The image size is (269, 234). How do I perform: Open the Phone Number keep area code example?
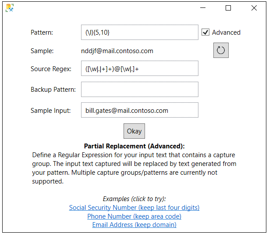[134, 216]
